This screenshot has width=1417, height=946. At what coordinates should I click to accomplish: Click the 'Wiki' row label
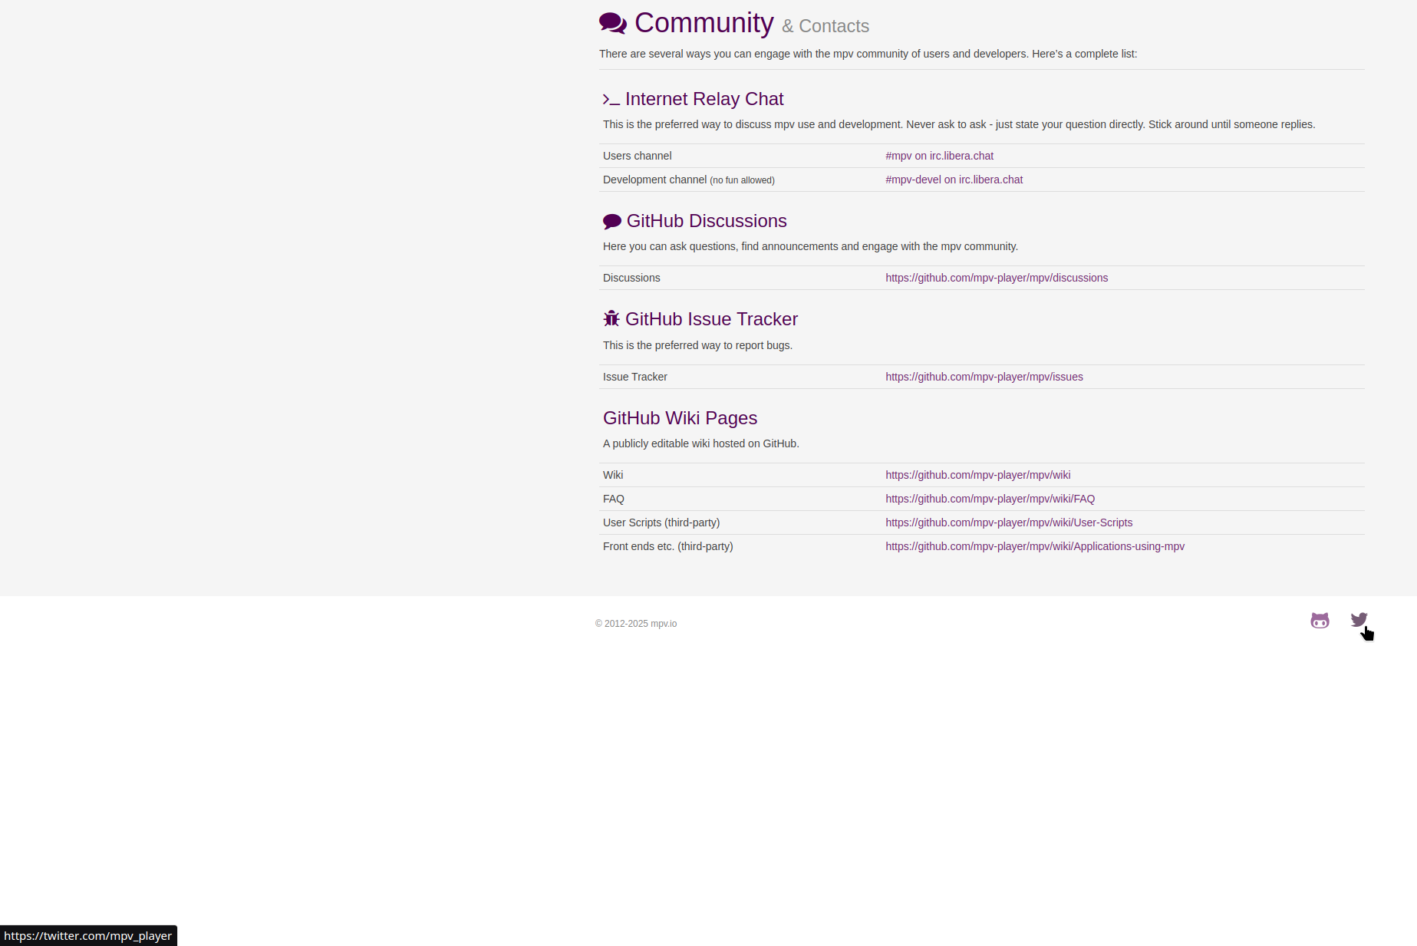[613, 475]
